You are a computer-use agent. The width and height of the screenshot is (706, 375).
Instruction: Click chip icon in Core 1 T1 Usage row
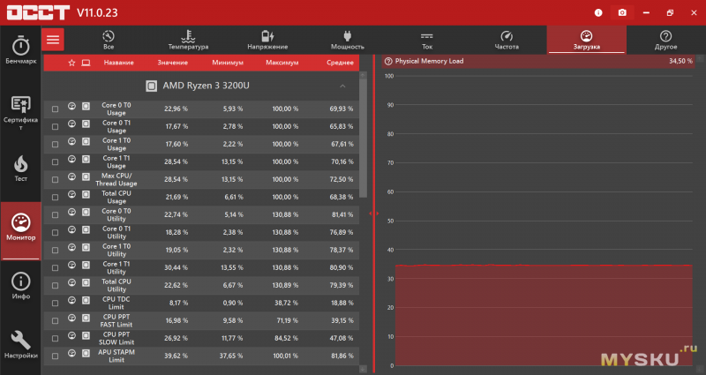pyautogui.click(x=86, y=159)
